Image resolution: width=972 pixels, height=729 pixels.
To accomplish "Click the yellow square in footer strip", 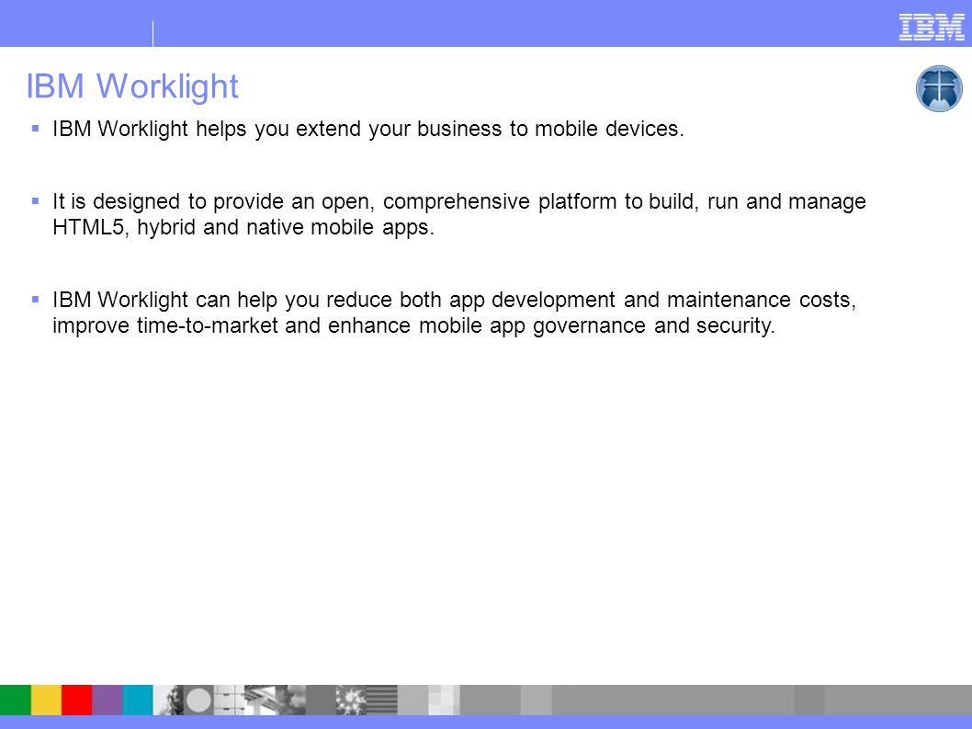I will [x=46, y=700].
